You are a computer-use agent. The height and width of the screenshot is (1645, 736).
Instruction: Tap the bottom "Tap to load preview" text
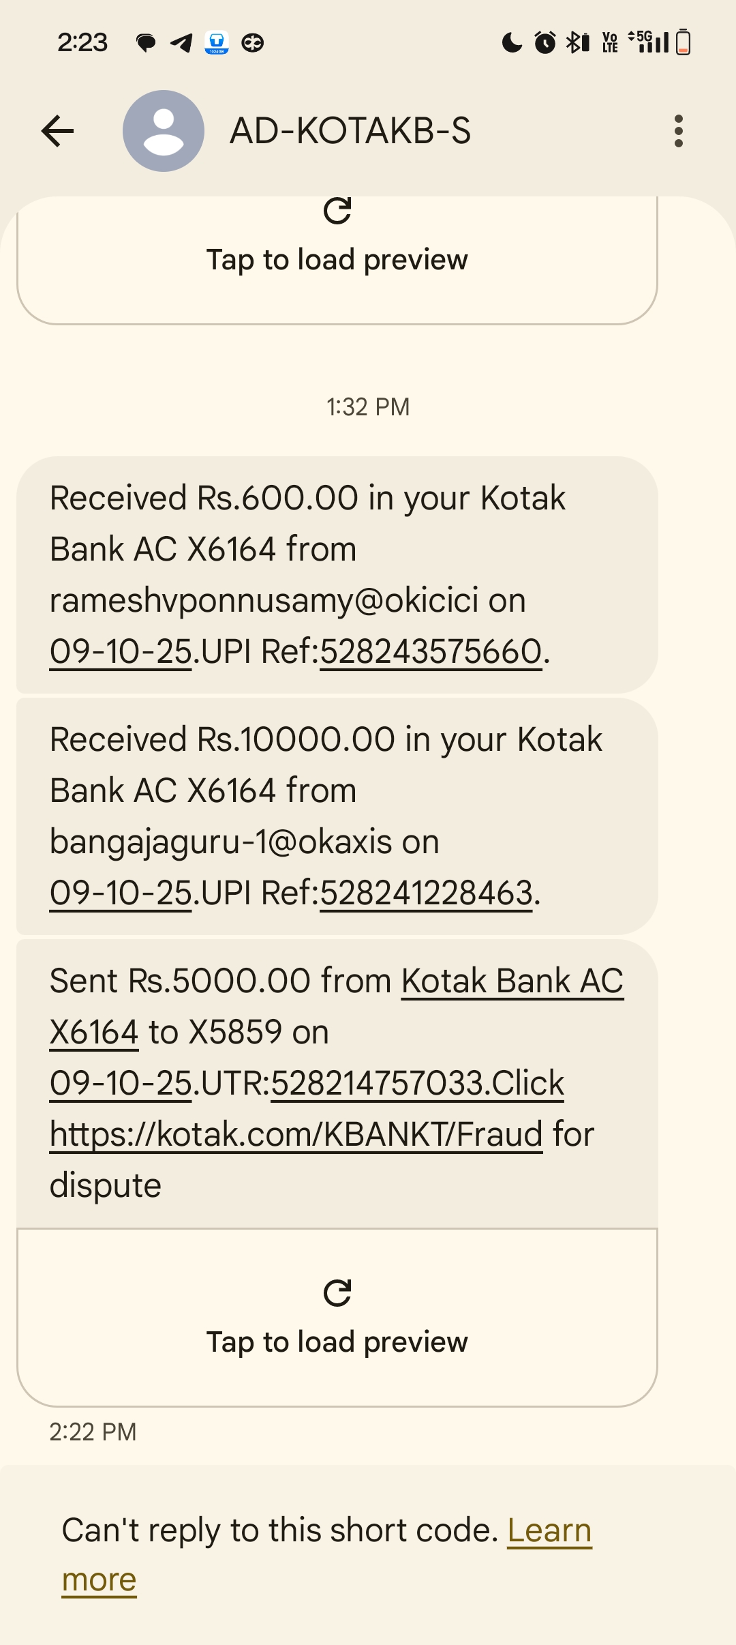tap(337, 1342)
